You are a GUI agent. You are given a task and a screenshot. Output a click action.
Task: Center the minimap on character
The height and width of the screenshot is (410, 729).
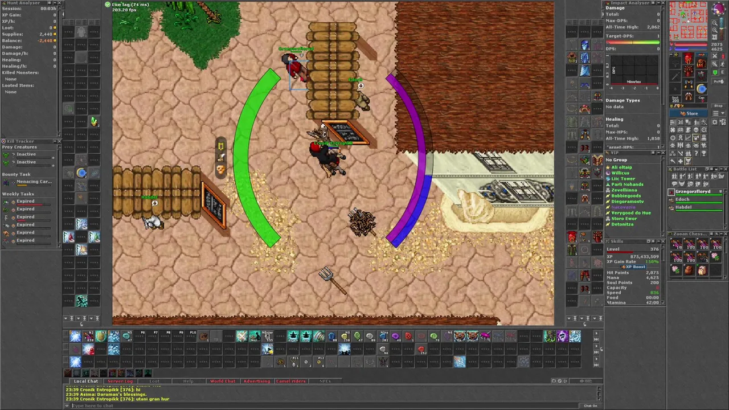coord(715,37)
